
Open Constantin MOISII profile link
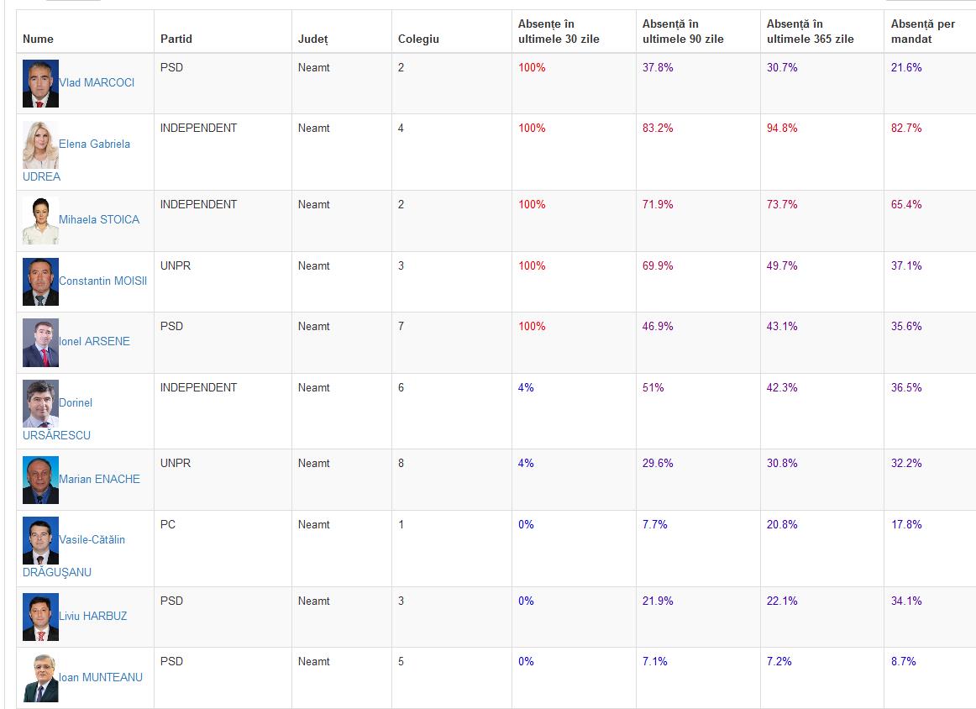pyautogui.click(x=102, y=281)
